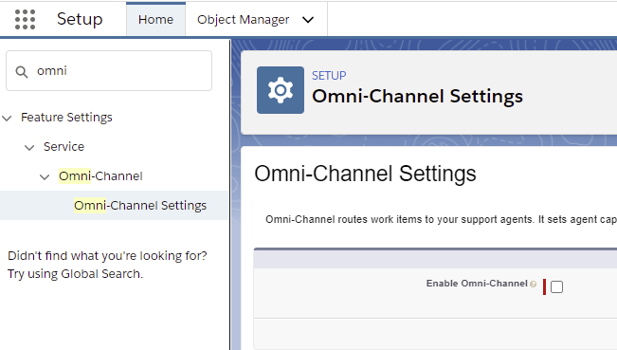Image resolution: width=617 pixels, height=350 pixels.
Task: Click the large Omni-Channel Settings page heading
Action: pyautogui.click(x=365, y=174)
